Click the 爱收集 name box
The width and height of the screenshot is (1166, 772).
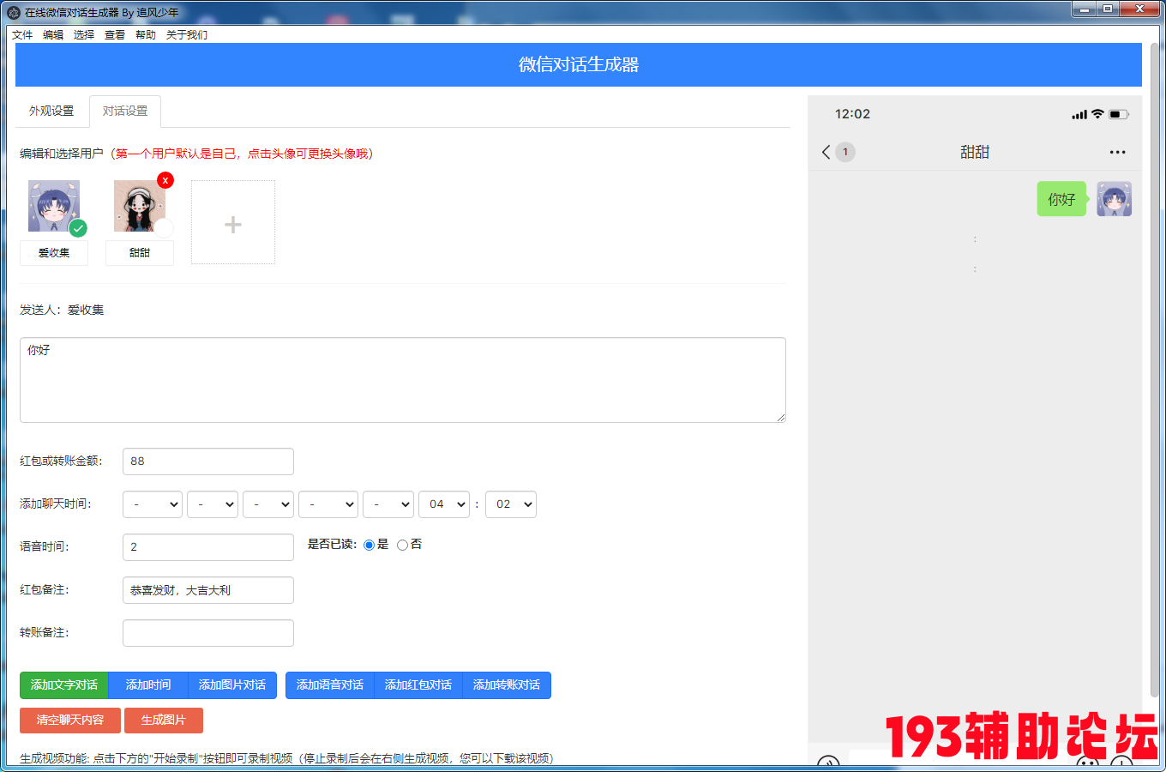(54, 253)
